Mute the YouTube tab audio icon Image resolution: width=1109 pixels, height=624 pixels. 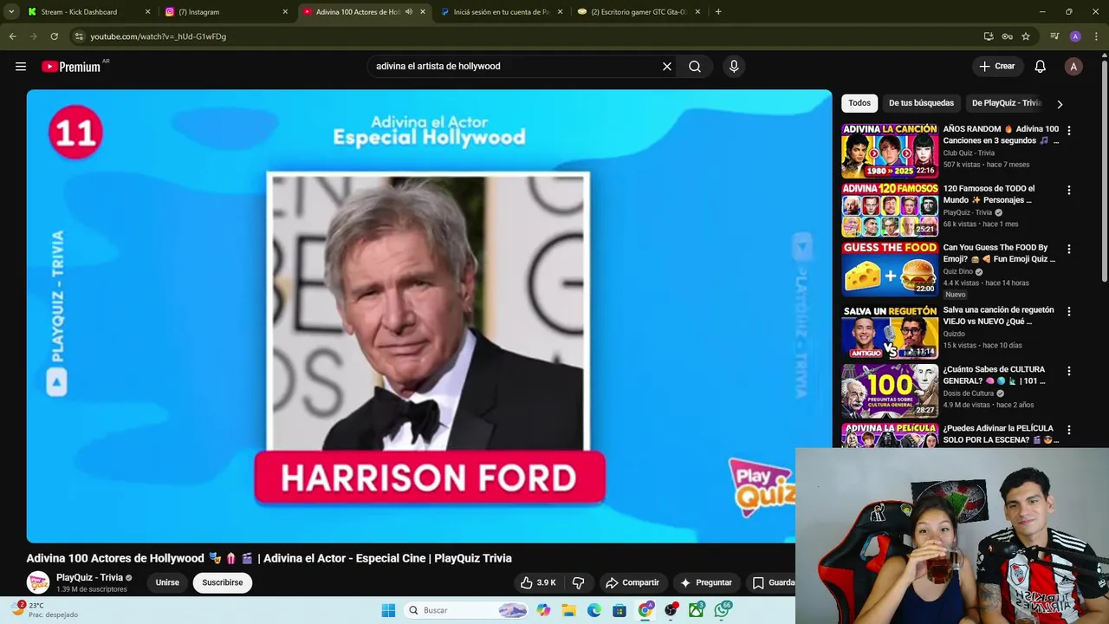tap(409, 12)
